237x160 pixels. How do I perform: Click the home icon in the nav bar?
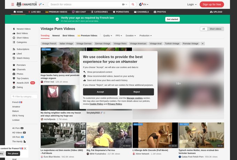click(x=15, y=12)
